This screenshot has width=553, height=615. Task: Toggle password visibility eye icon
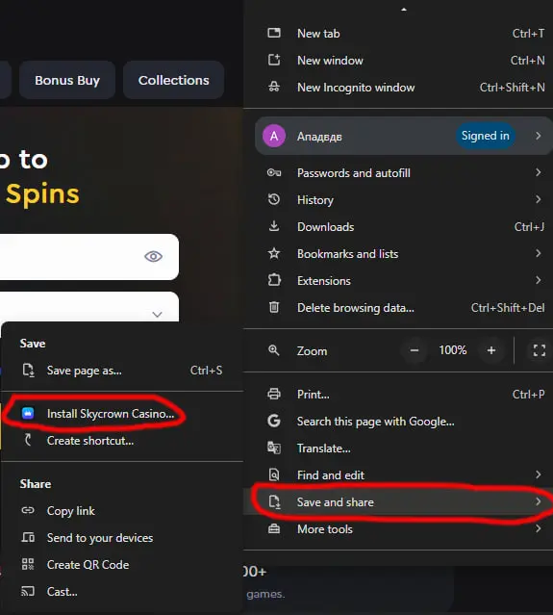[153, 257]
